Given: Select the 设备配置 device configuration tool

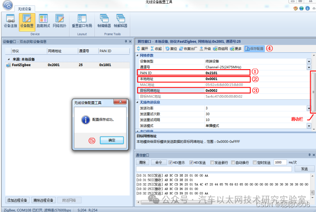Looking at the screenshot, I should click(27, 21).
